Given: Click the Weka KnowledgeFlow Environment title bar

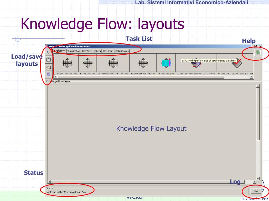Looking at the screenshot, I should [x=148, y=46].
